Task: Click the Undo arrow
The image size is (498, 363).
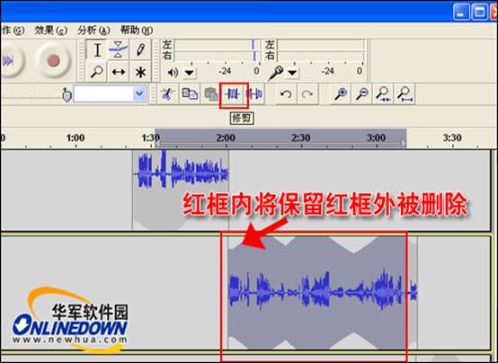Action: pyautogui.click(x=286, y=94)
